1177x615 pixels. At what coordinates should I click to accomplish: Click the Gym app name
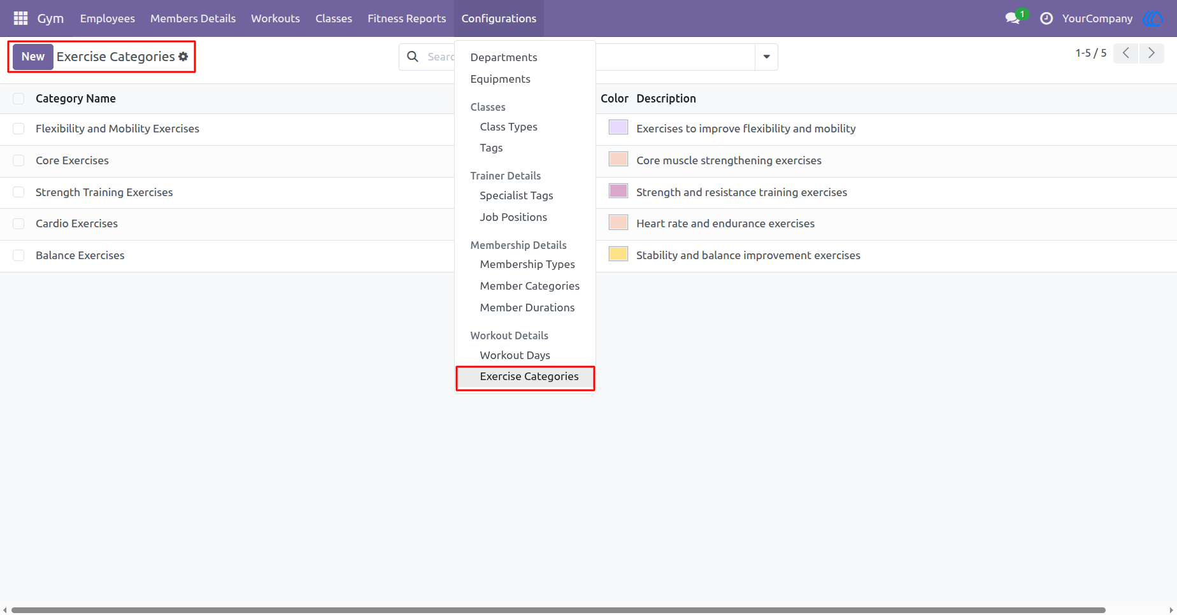tap(50, 18)
